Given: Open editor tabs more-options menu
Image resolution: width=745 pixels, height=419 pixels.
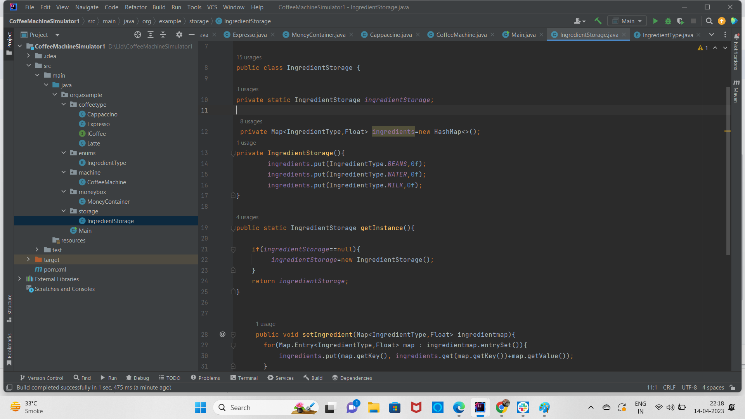Looking at the screenshot, I should coord(725,35).
